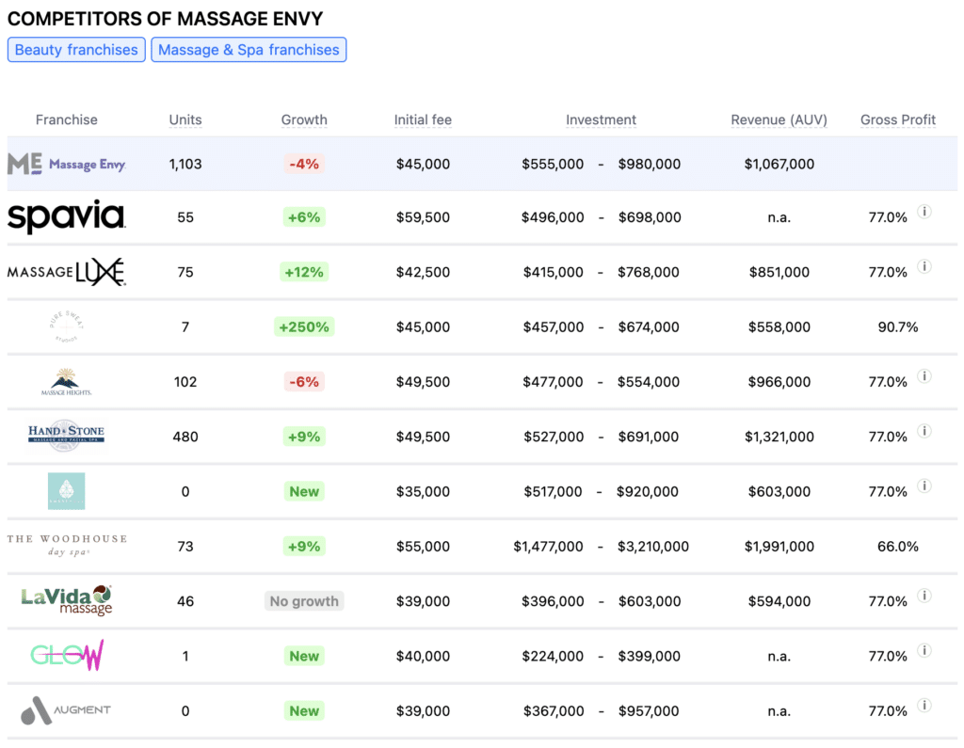This screenshot has height=748, width=964.
Task: Open the Massage Envy logo
Action: [x=67, y=164]
